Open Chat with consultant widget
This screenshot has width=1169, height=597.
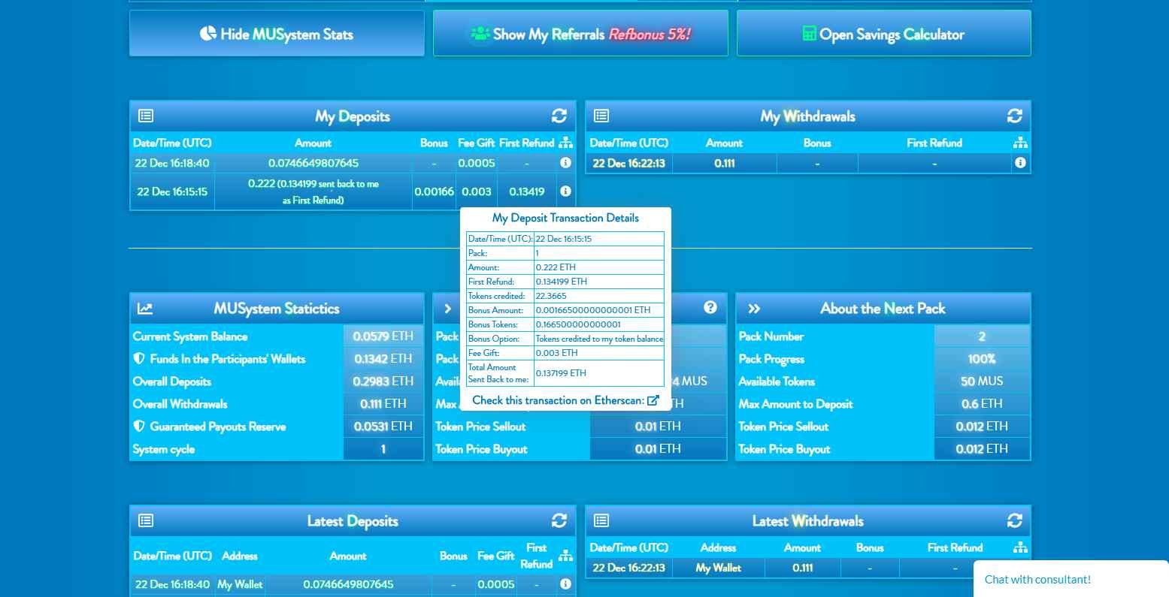(x=1071, y=579)
